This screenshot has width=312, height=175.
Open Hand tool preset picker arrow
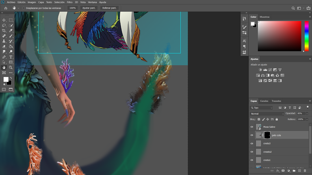(x=18, y=8)
